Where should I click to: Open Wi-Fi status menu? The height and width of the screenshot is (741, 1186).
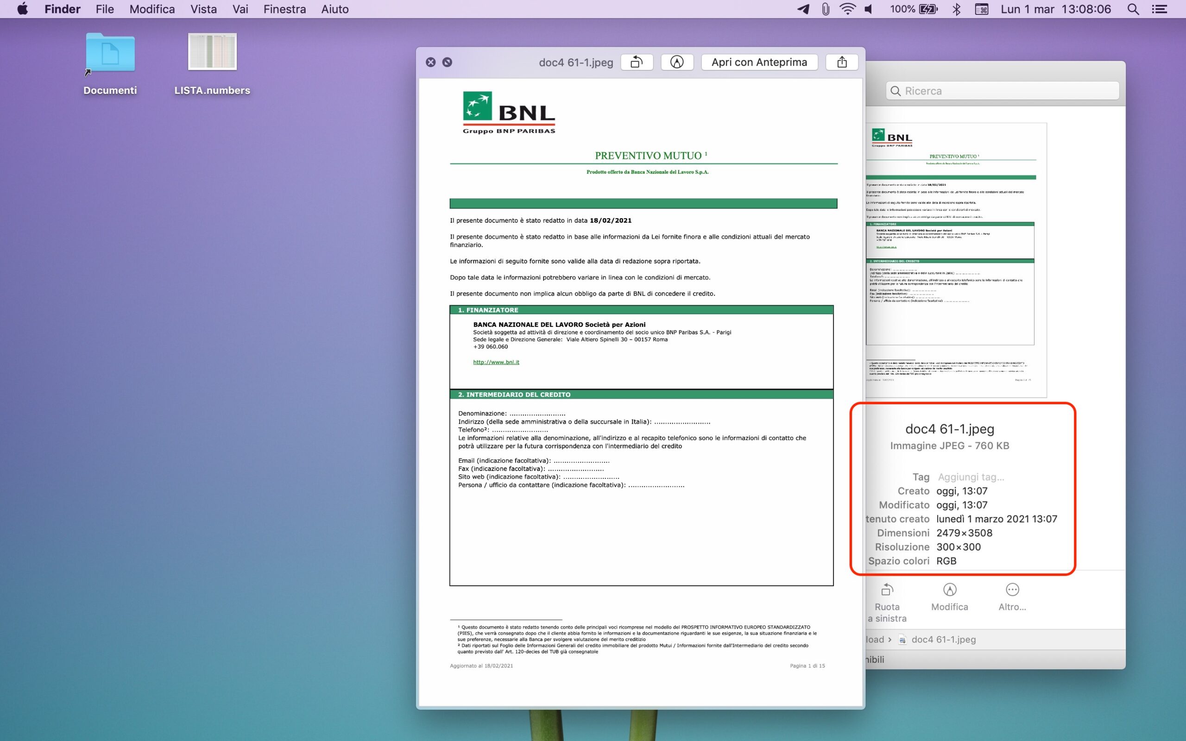tap(847, 9)
